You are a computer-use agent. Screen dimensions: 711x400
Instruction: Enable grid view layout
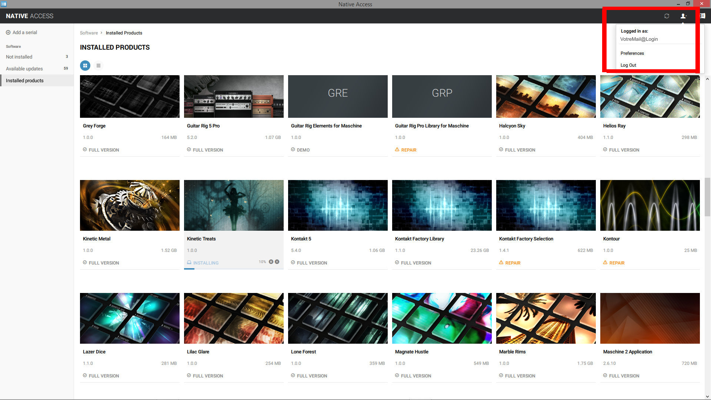85,66
